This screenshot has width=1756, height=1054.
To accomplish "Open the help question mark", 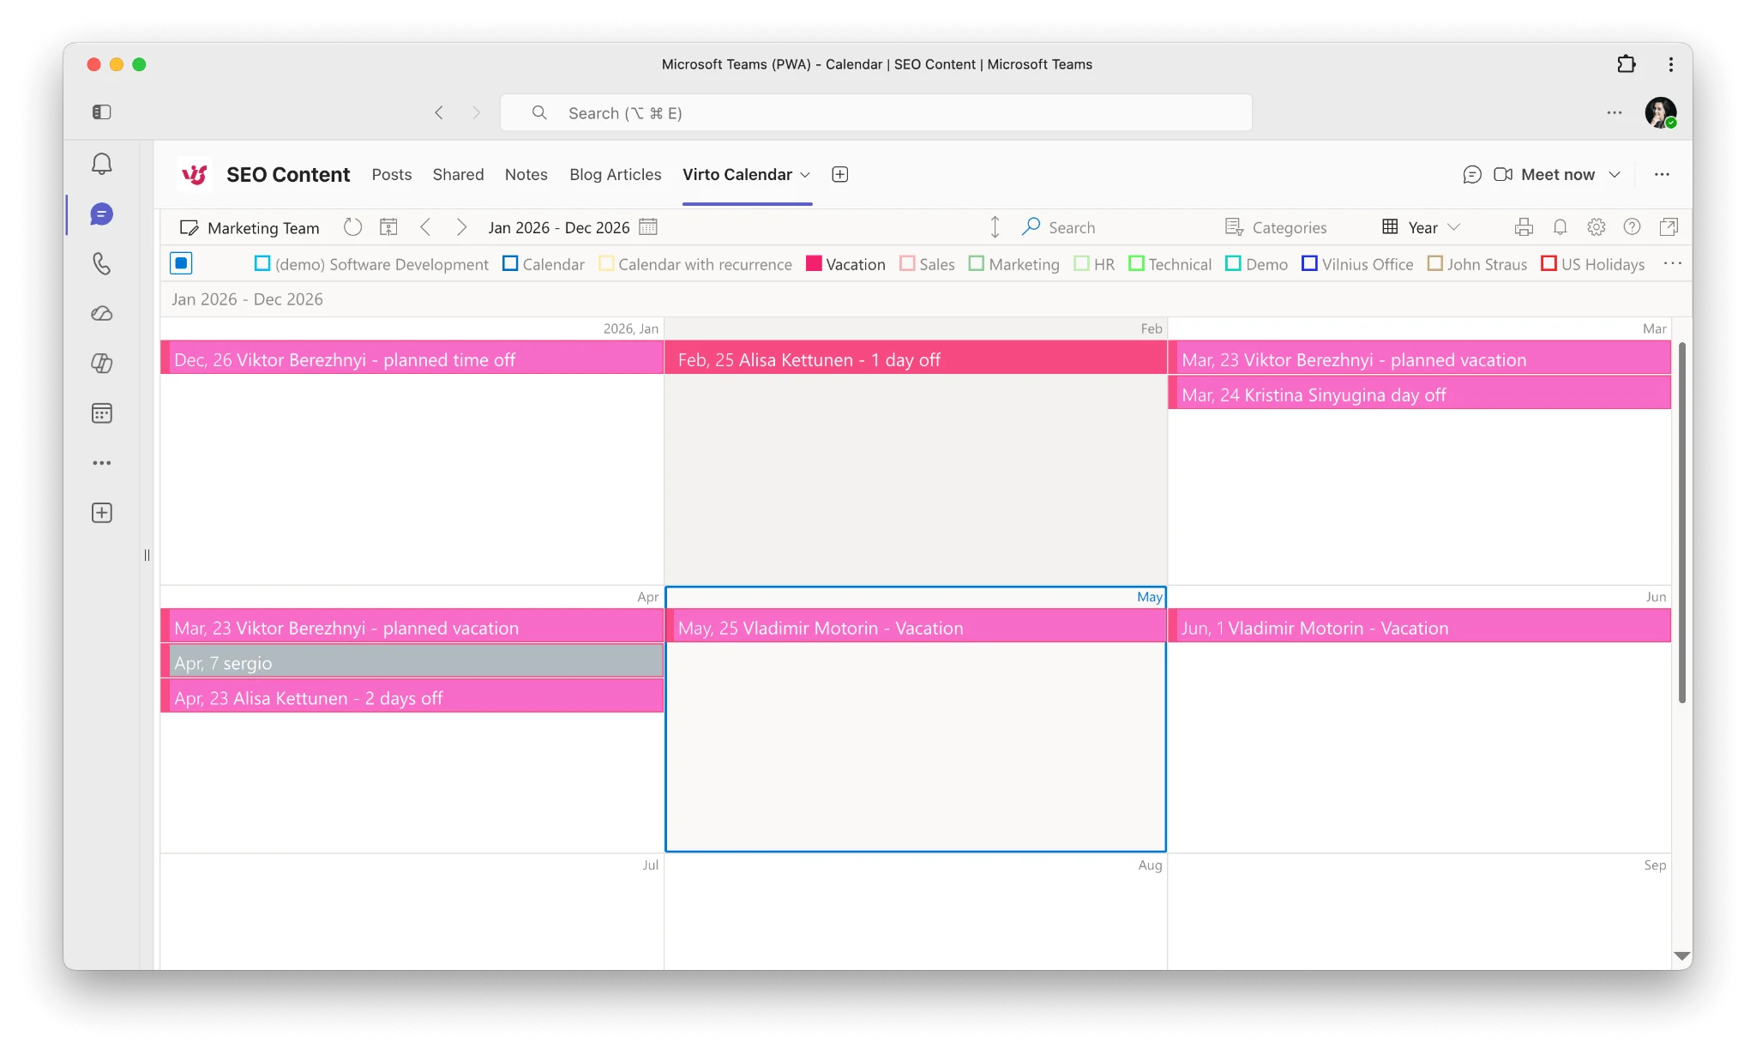I will pyautogui.click(x=1632, y=227).
